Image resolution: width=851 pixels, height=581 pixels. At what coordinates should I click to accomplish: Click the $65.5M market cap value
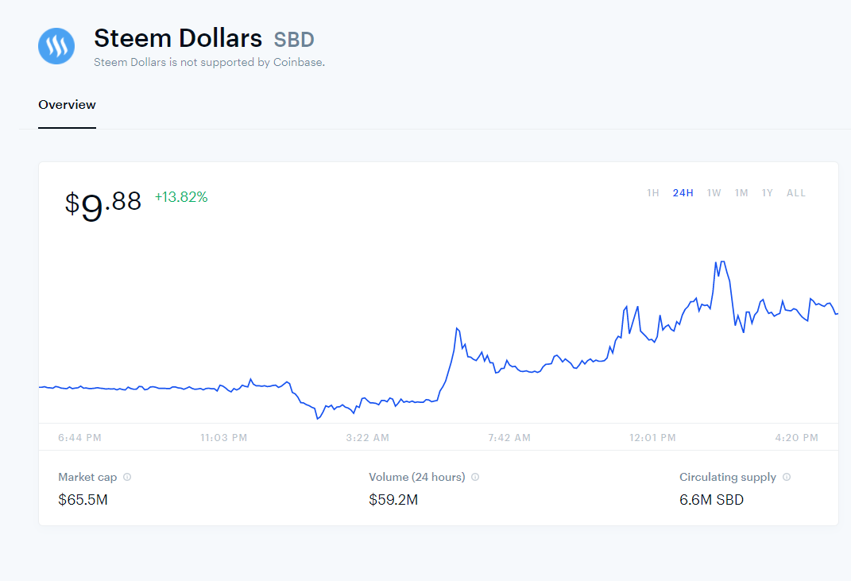pyautogui.click(x=83, y=500)
